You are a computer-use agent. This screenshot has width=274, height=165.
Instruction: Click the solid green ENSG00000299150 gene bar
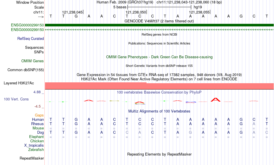159,25
